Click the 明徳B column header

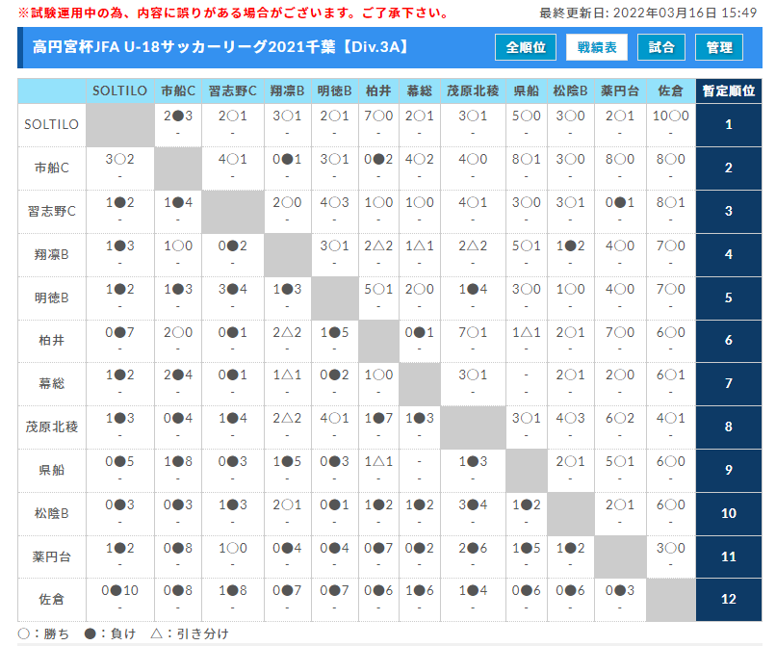pos(334,91)
